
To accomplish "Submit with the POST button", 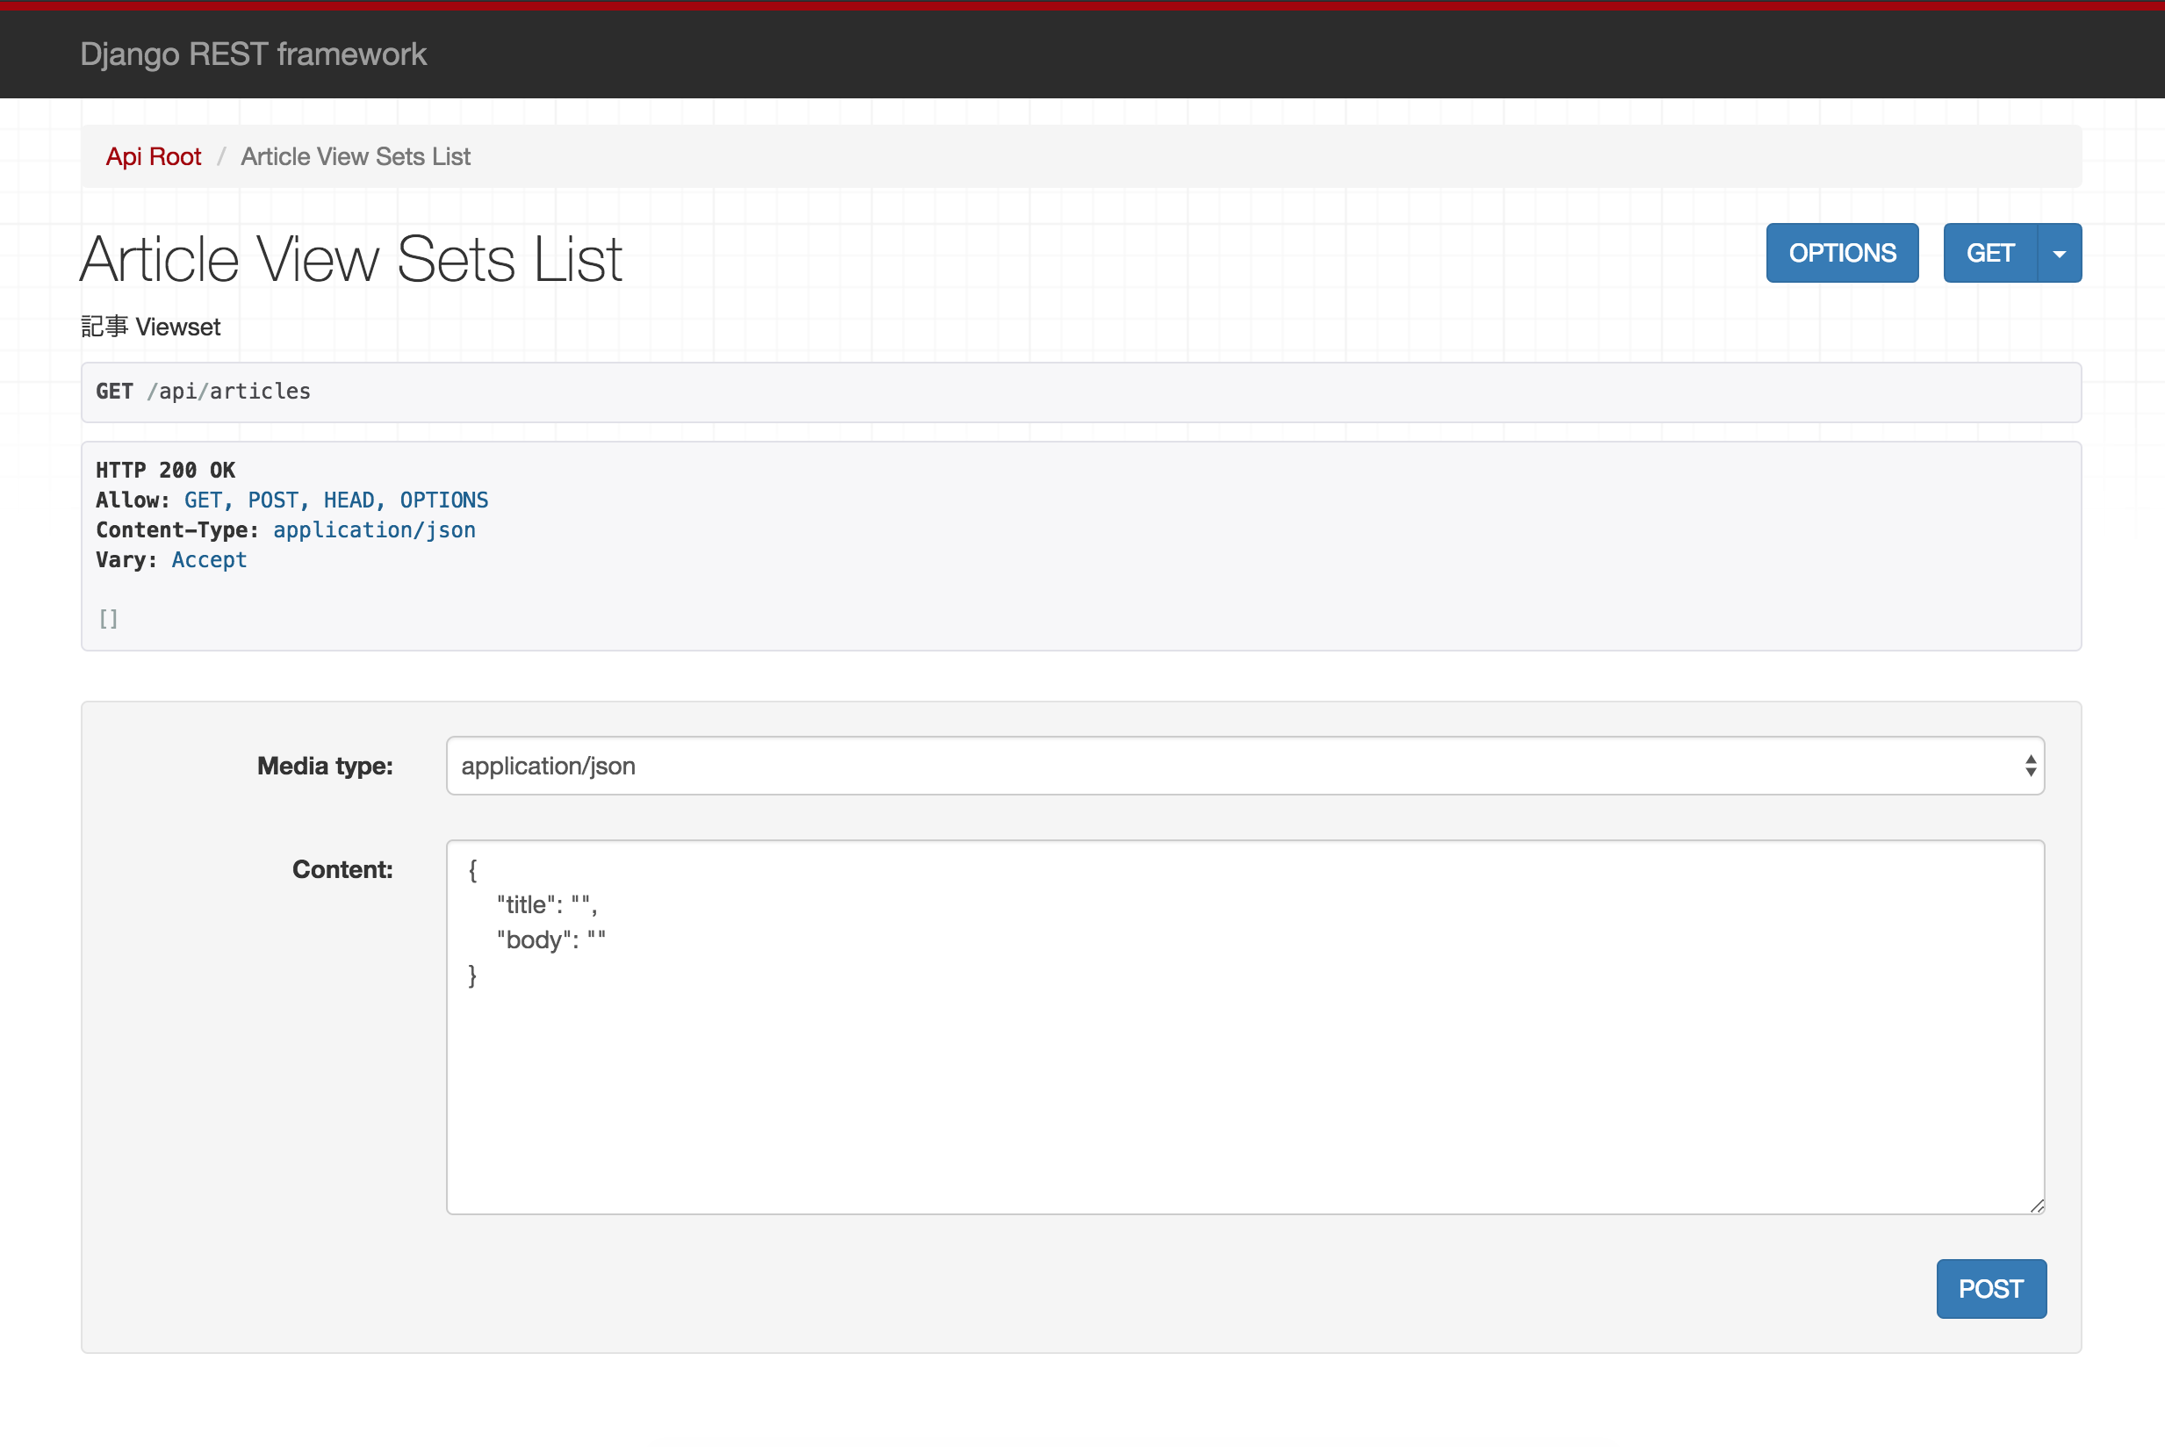I will pyautogui.click(x=1990, y=1289).
